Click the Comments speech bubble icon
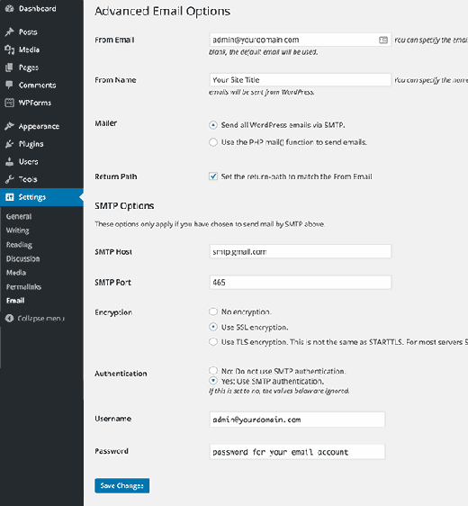 tap(9, 85)
